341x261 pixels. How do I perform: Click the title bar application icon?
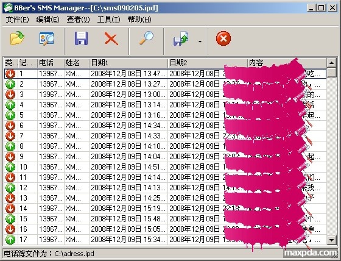click(x=9, y=8)
